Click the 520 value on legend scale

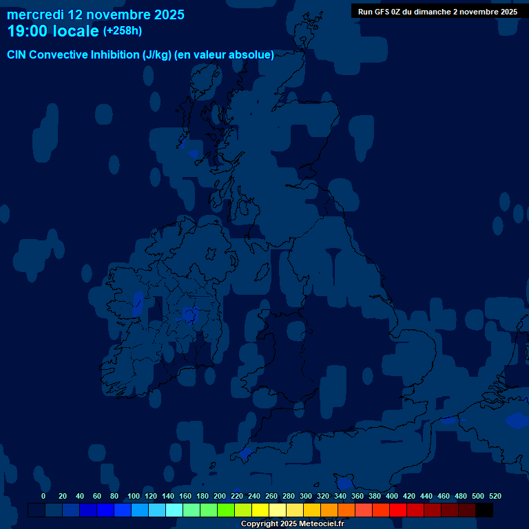click(495, 496)
